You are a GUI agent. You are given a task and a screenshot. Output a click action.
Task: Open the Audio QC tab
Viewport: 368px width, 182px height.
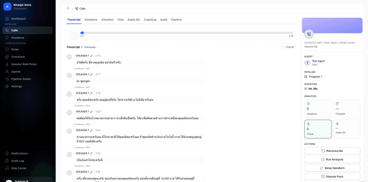[134, 19]
